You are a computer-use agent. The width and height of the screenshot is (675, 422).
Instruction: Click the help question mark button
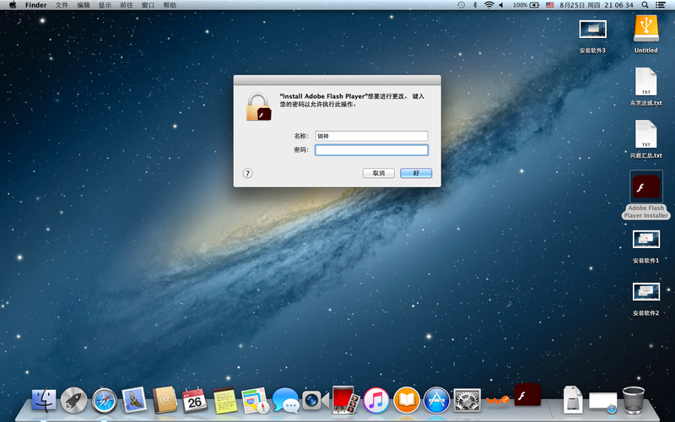pos(247,173)
